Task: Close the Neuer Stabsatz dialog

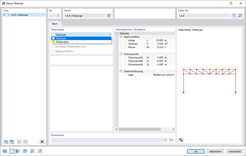Action: coord(241,3)
